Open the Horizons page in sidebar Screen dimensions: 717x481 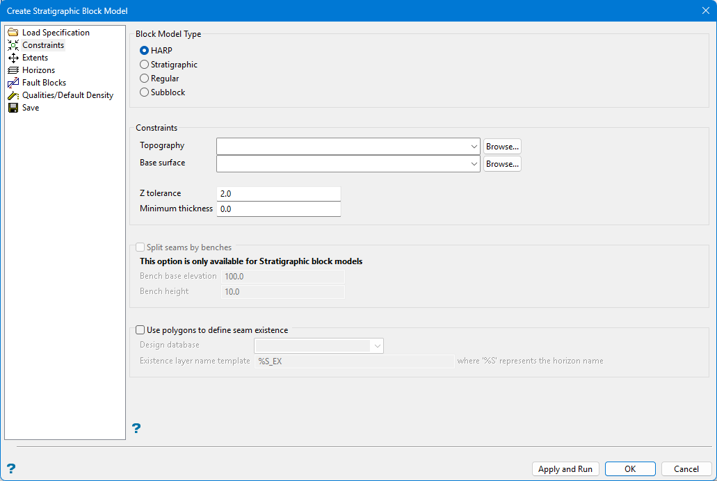[38, 70]
